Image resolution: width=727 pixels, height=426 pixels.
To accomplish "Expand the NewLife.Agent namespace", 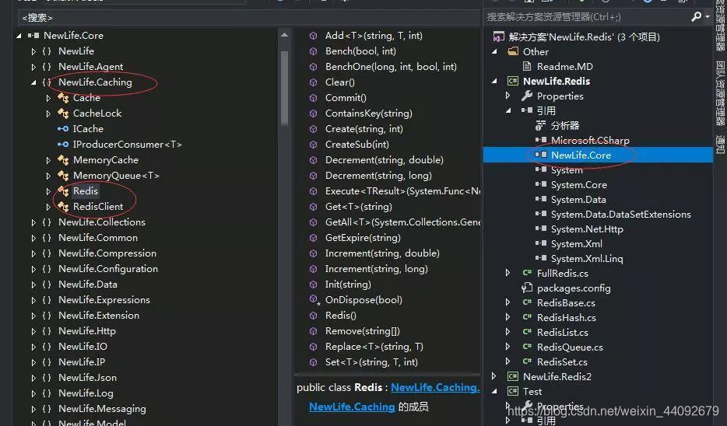I will 33,67.
